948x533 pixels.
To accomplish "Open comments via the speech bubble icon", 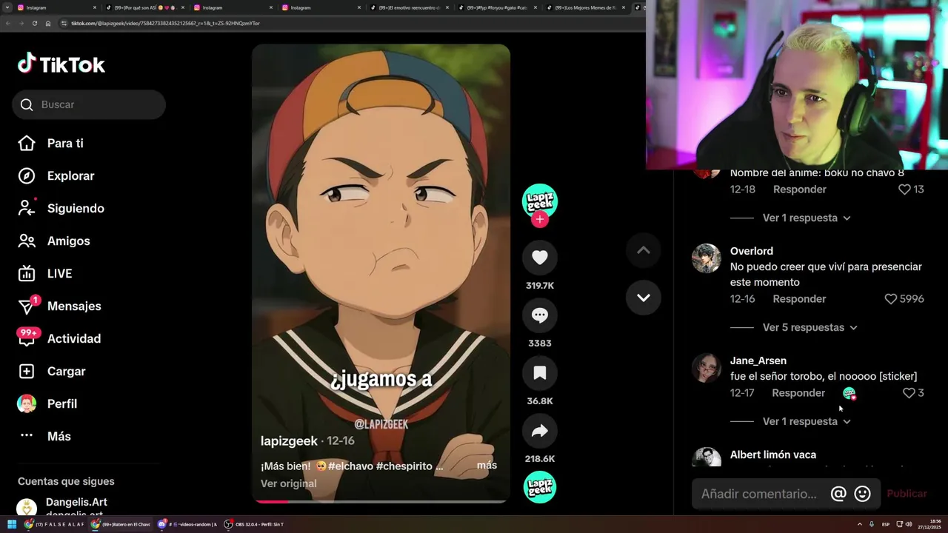I will (x=540, y=315).
